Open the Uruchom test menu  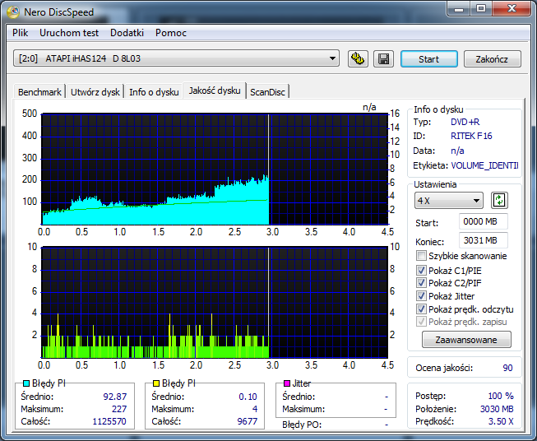click(69, 33)
